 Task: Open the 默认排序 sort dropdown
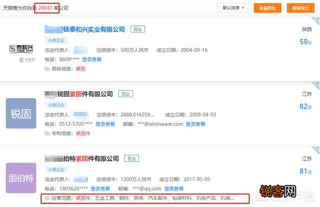point(232,8)
